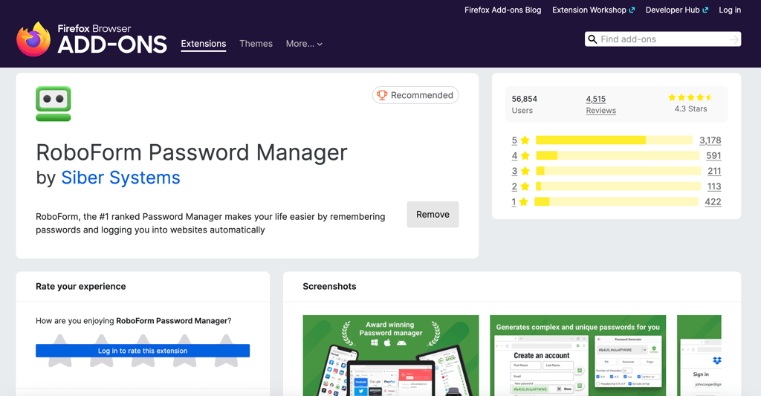Open the 211 three-star reviews count
The width and height of the screenshot is (761, 396).
(x=714, y=171)
